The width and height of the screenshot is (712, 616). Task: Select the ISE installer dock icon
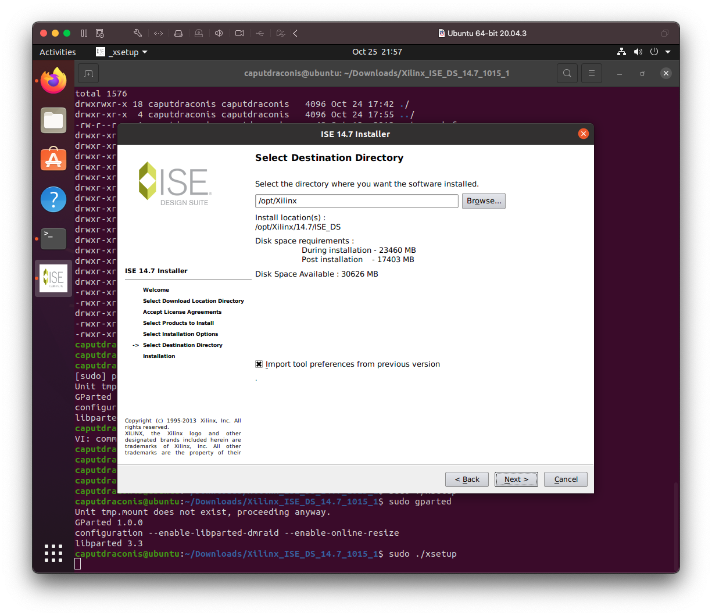coord(53,278)
